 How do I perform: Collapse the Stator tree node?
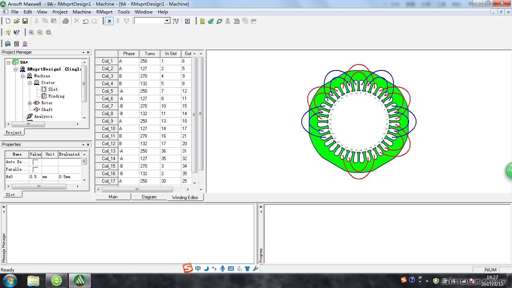coord(30,82)
